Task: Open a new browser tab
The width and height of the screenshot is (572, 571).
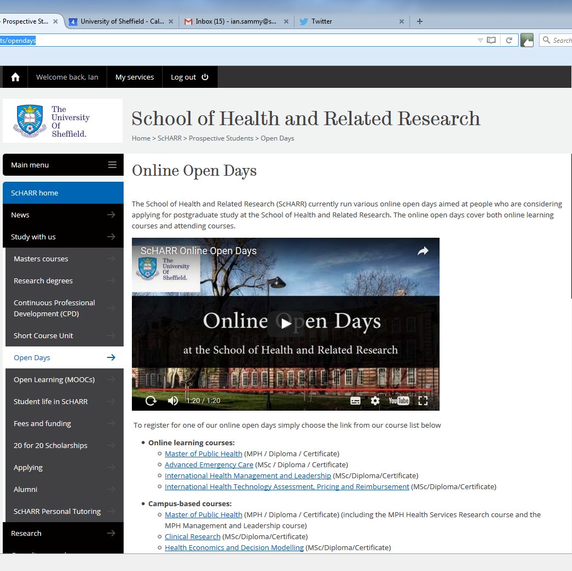Action: coord(419,21)
